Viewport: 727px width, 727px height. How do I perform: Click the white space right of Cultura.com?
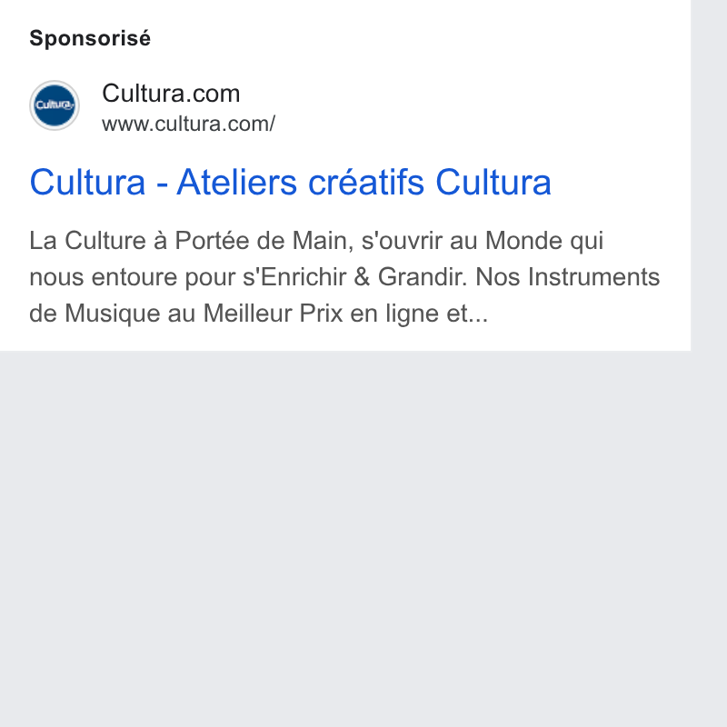click(x=463, y=105)
